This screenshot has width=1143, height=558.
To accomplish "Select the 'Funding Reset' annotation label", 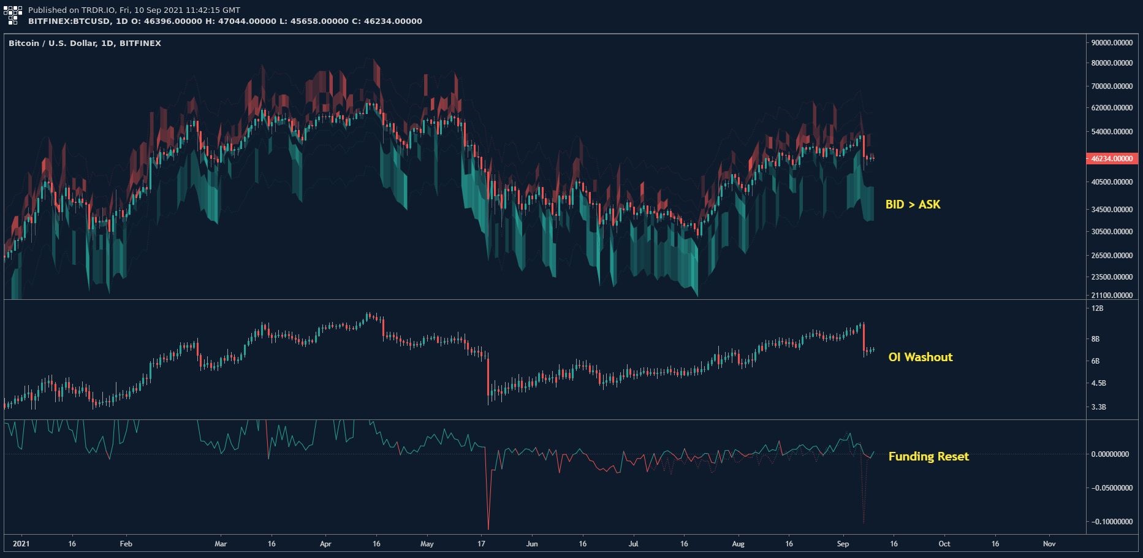I will pyautogui.click(x=928, y=456).
